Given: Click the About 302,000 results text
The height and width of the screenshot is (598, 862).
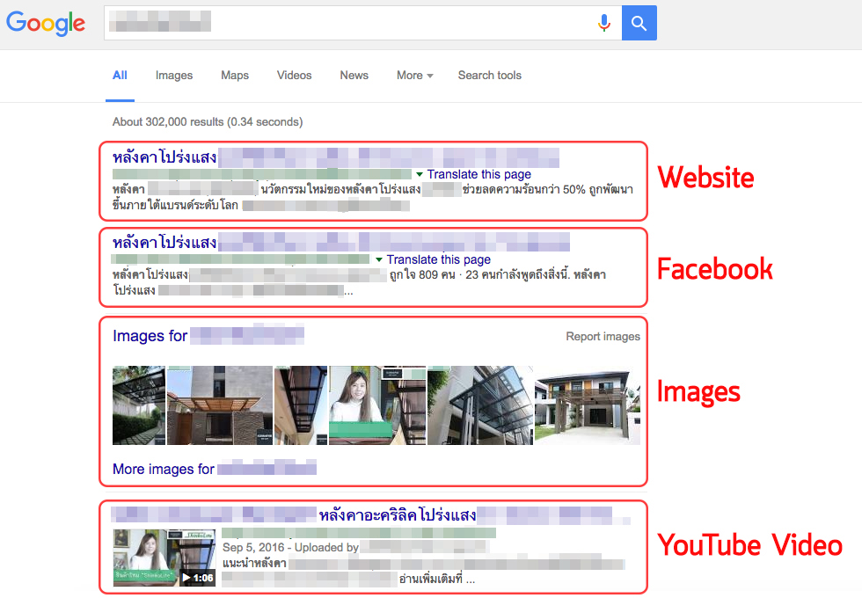Looking at the screenshot, I should tap(208, 122).
